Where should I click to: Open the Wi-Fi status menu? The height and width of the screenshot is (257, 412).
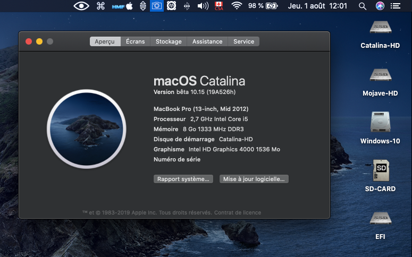coord(237,6)
